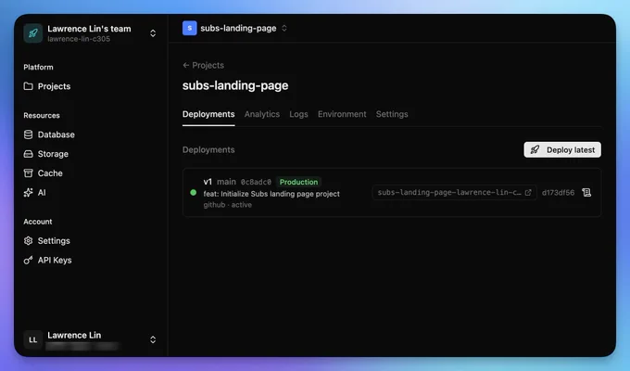
Task: Click the Projects folder icon
Action: click(28, 86)
